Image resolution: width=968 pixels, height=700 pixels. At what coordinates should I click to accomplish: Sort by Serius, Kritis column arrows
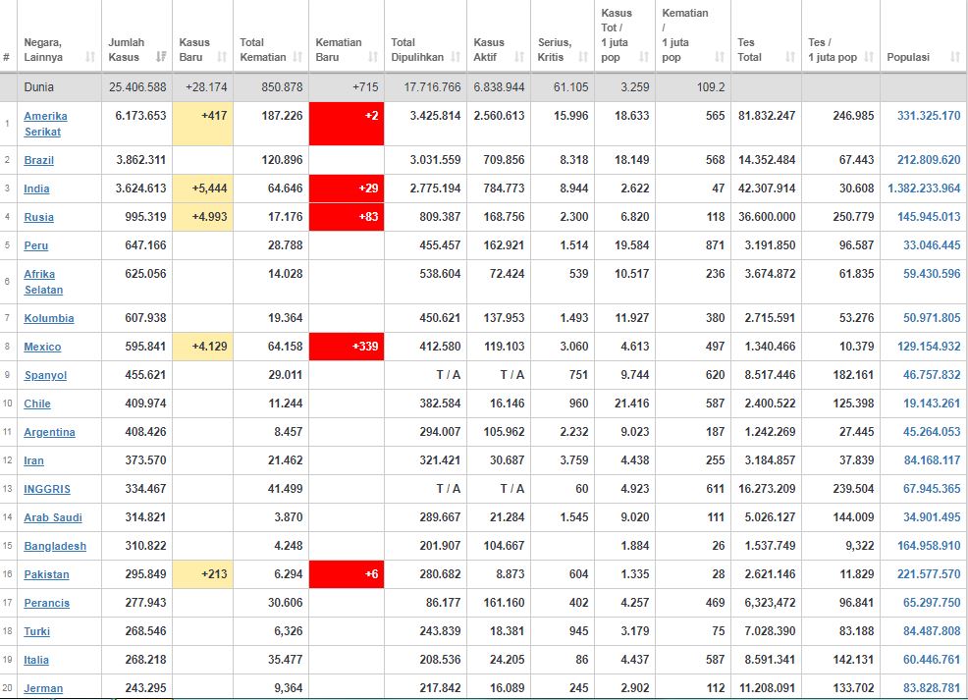(583, 57)
